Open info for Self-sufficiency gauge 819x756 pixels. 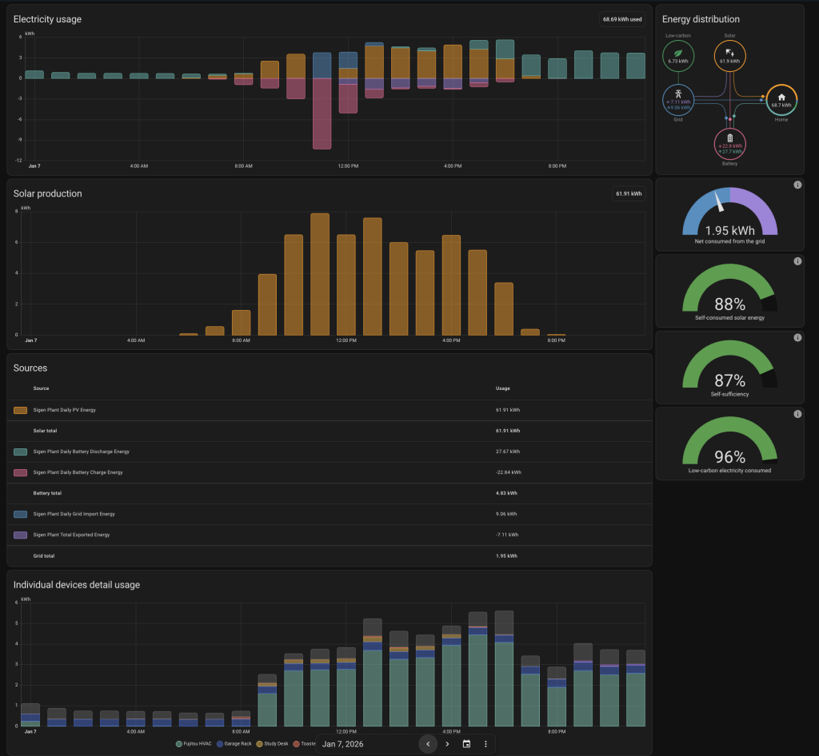click(797, 338)
